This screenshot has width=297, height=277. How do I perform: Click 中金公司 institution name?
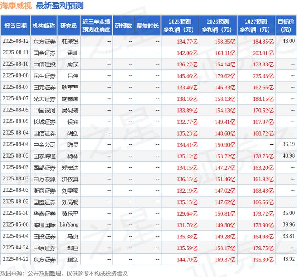click(44, 145)
